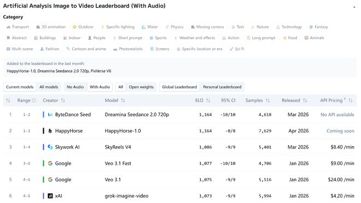Click the HappyHorse logo icon
Screen dimensions: 361x203
click(x=50, y=131)
